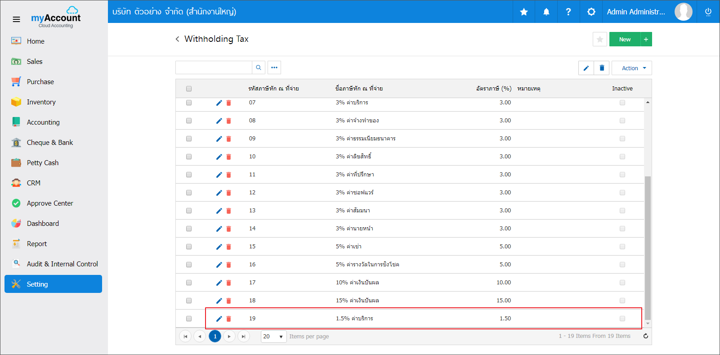Open advanced search ellipsis button
The height and width of the screenshot is (355, 720).
pos(274,67)
